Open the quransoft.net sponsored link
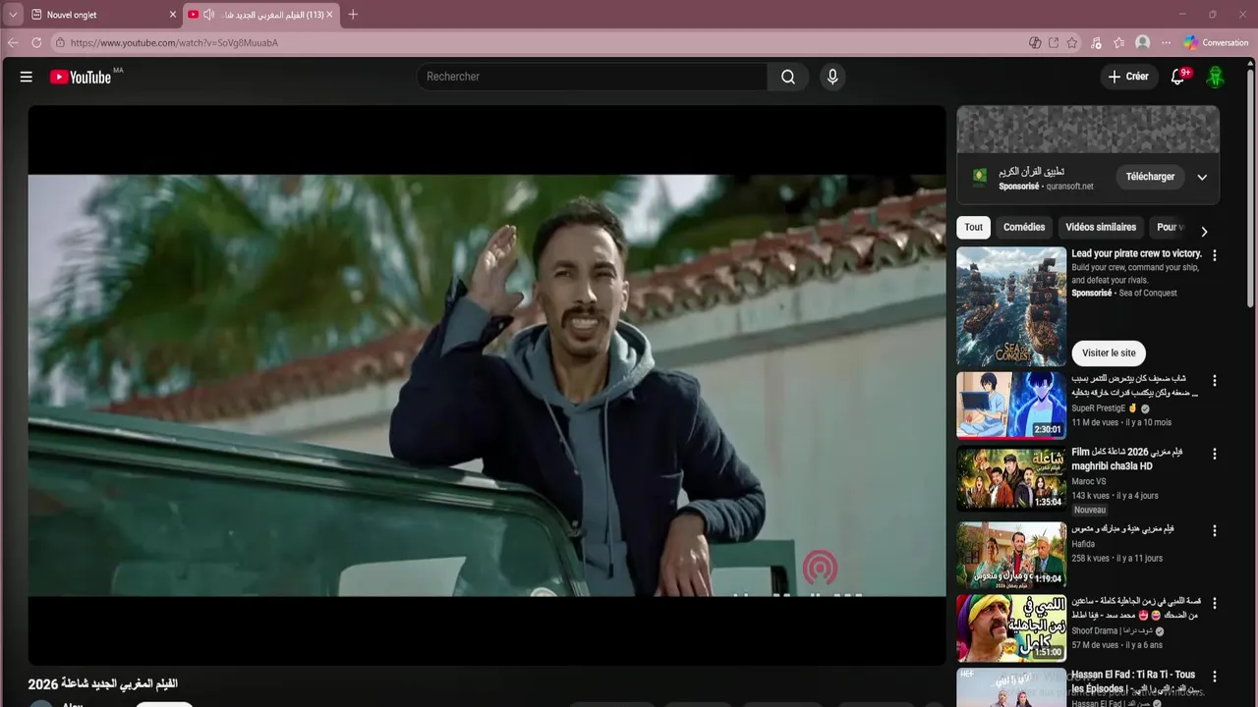Viewport: 1258px width, 707px height. coord(1070,187)
